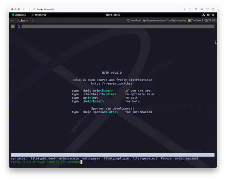Image resolution: width=226 pixels, height=180 pixels.
Task: Click the UTM pause VM icon
Action: click(x=29, y=9)
